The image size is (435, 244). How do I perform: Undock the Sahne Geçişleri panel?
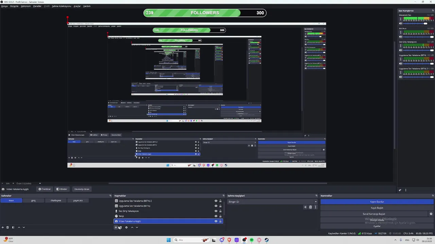316,196
